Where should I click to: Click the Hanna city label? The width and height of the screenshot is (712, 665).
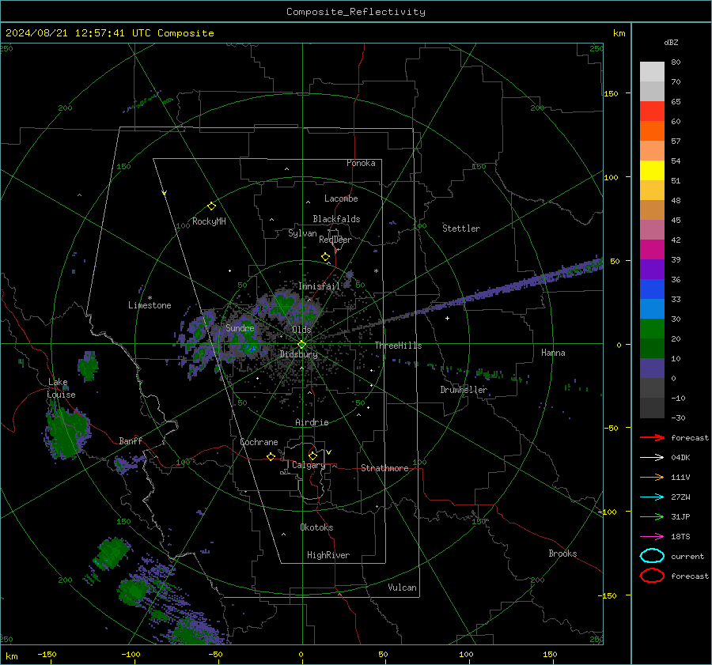(x=553, y=353)
